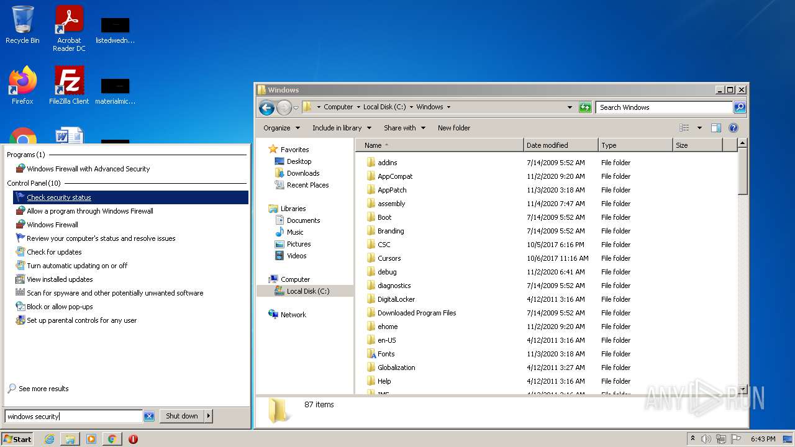Open the addins folder
Image resolution: width=795 pixels, height=447 pixels.
387,163
